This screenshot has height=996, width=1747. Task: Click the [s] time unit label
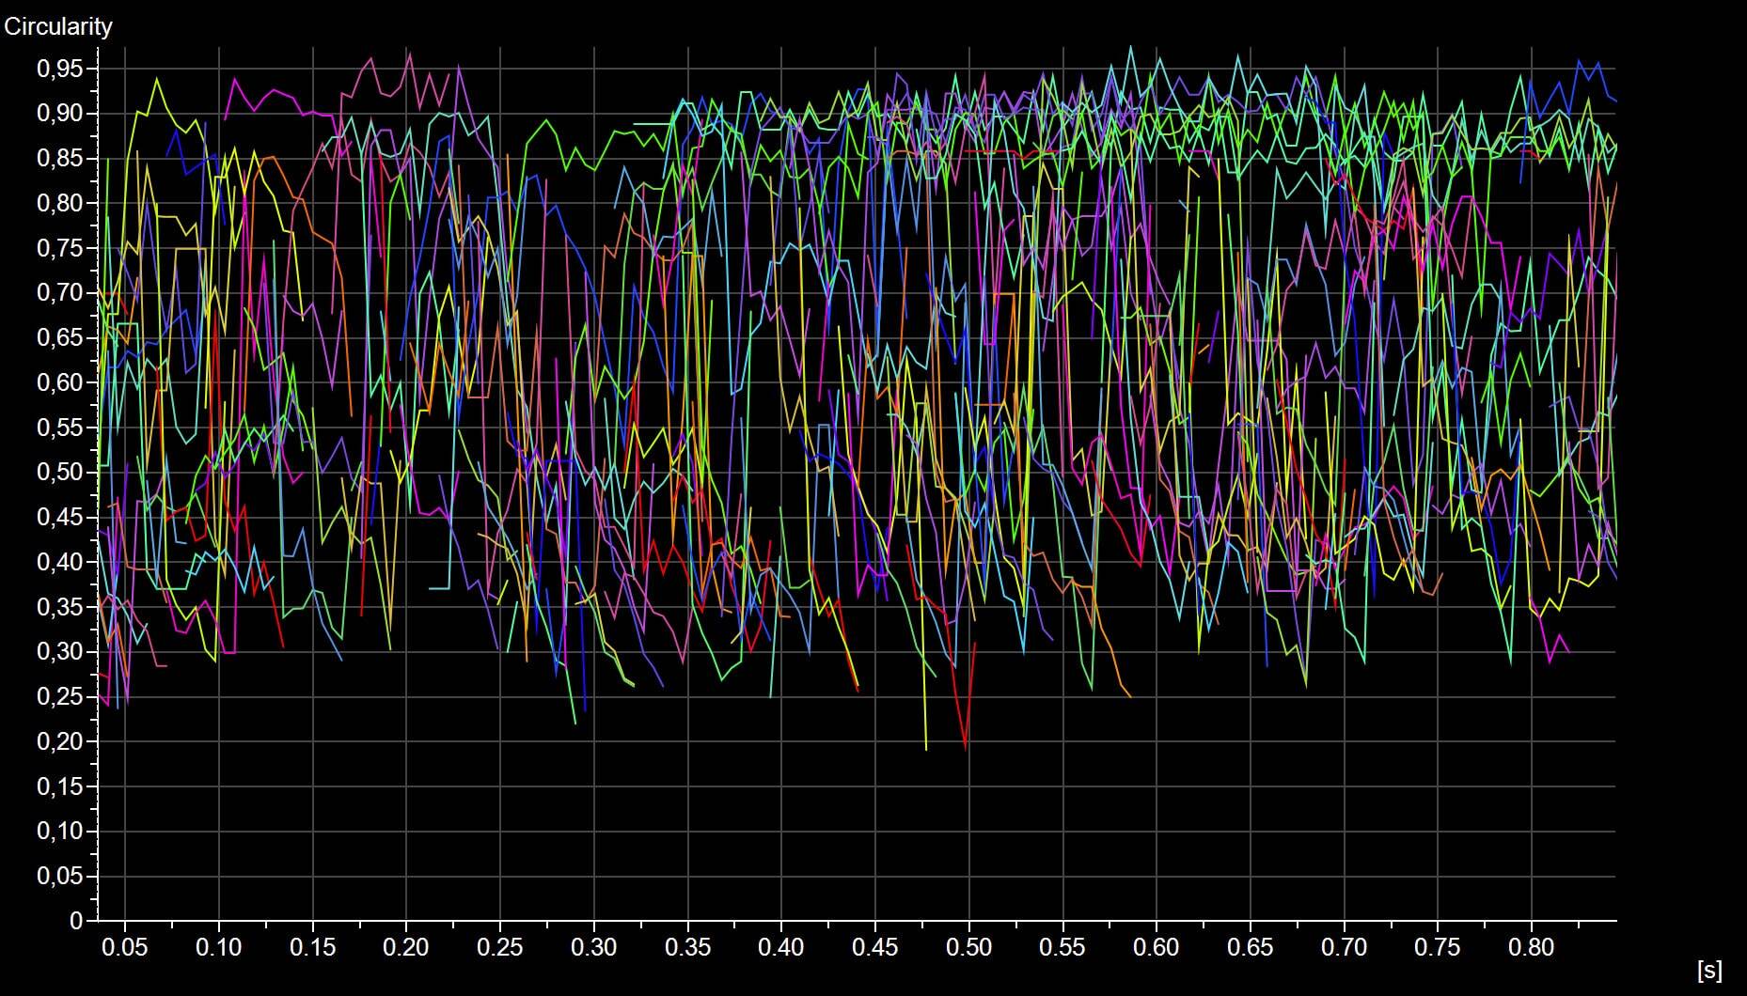pos(1710,971)
